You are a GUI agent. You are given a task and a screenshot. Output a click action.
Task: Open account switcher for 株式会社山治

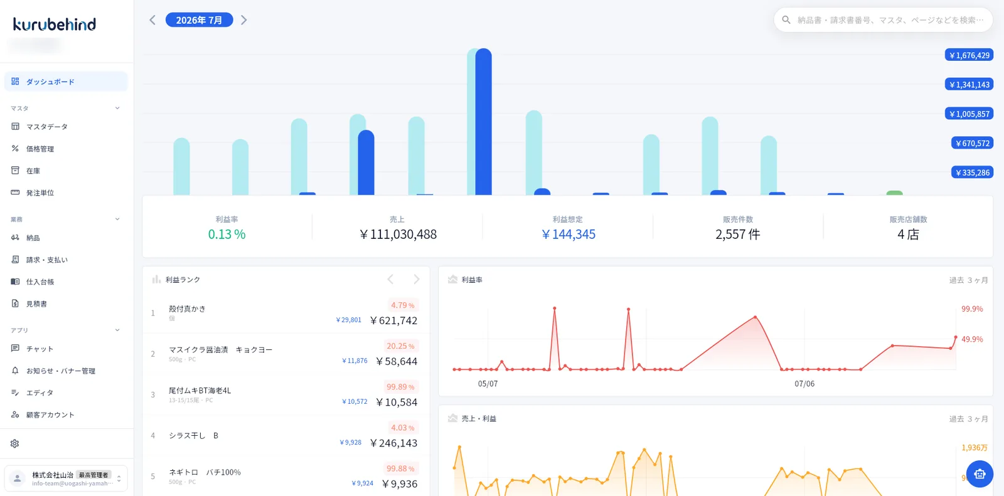66,478
